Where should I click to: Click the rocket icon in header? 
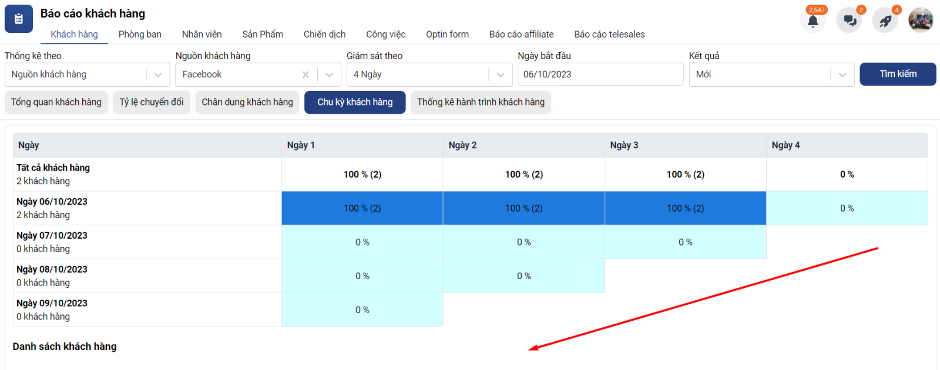pos(885,21)
